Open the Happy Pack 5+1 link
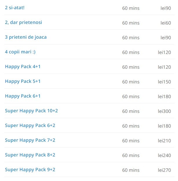This screenshot has height=181, width=178. pos(23,81)
